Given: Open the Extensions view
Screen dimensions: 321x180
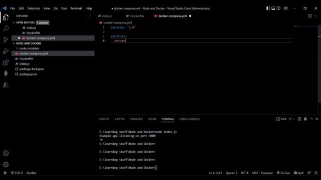Looking at the screenshot, I should 6,62.
